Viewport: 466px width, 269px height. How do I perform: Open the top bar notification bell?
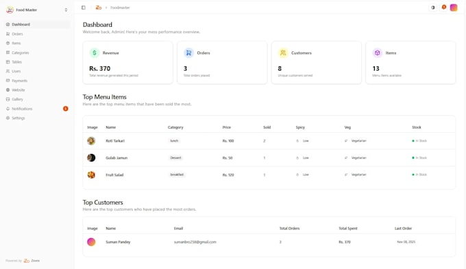coord(443,7)
